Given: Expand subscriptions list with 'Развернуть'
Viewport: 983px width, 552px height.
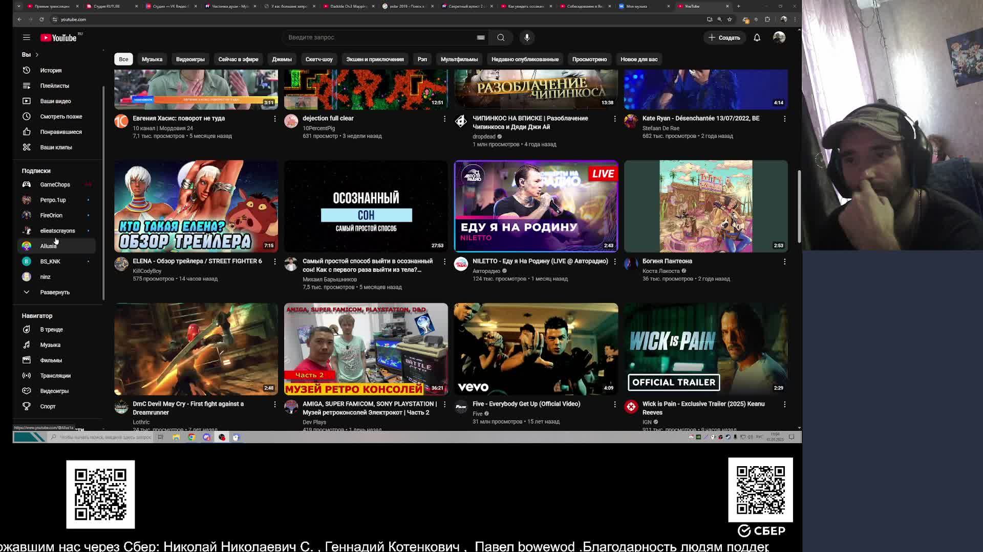Looking at the screenshot, I should 54,292.
